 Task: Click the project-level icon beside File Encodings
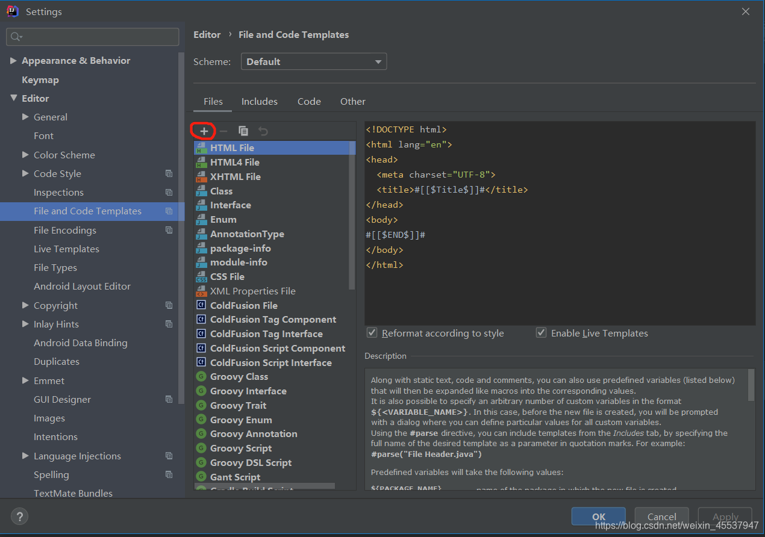click(169, 230)
